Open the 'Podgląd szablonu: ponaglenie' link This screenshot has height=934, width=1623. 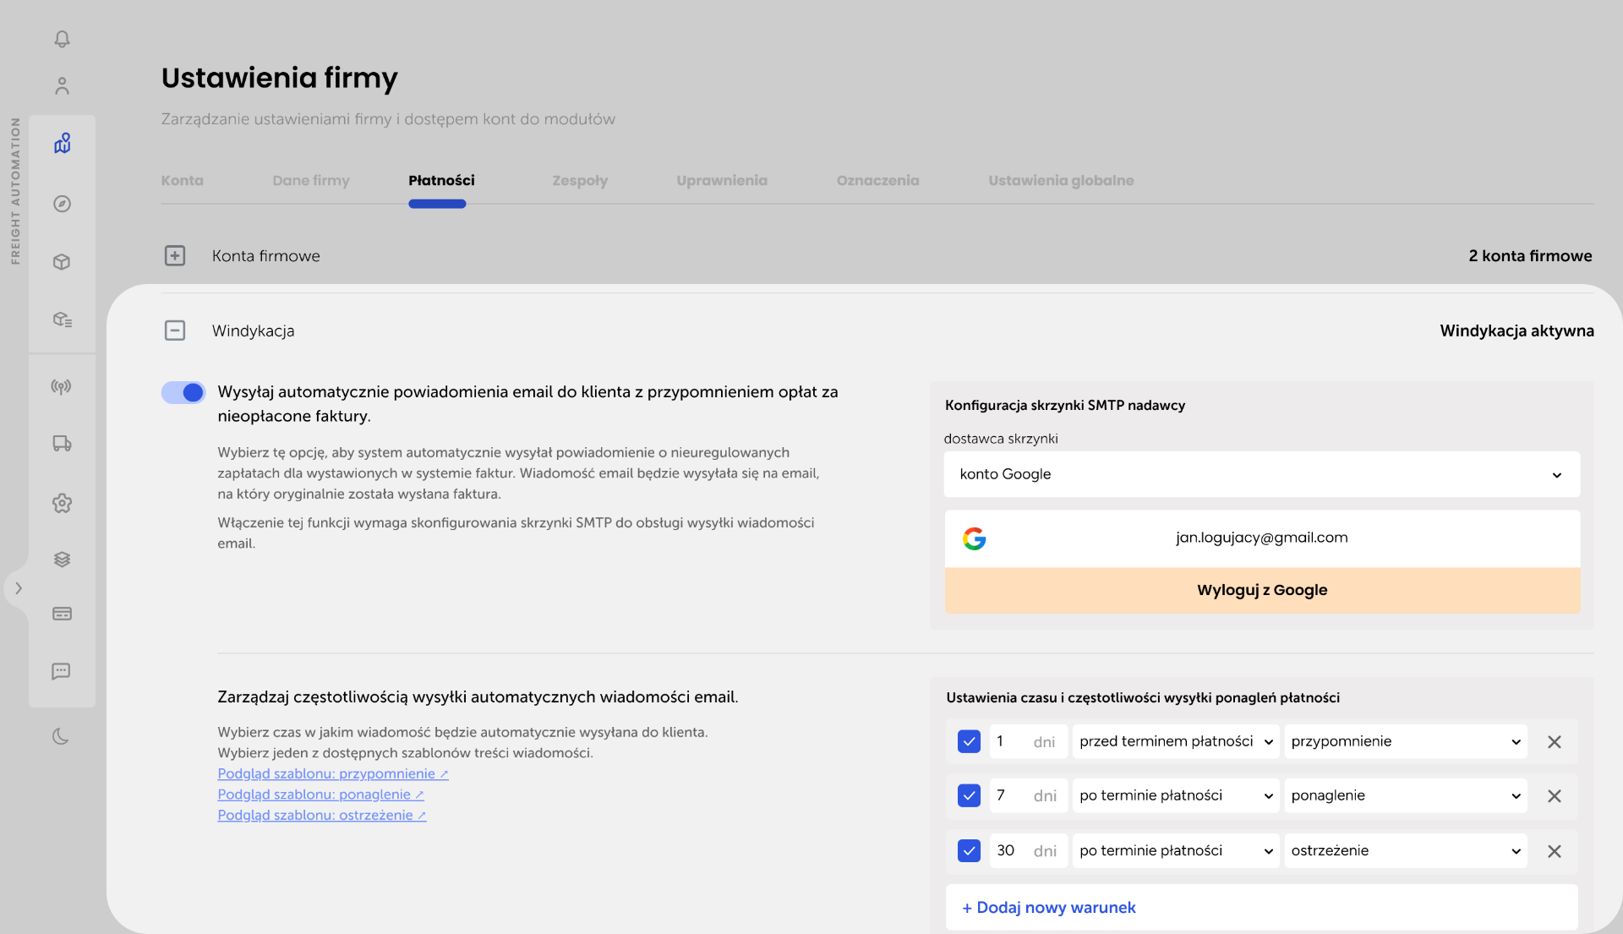pos(320,795)
